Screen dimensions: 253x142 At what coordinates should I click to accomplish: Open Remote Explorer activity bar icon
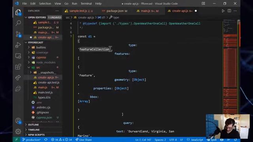click(x=18, y=56)
